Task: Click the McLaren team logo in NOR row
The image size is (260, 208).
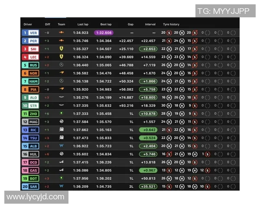Action: coord(62,73)
